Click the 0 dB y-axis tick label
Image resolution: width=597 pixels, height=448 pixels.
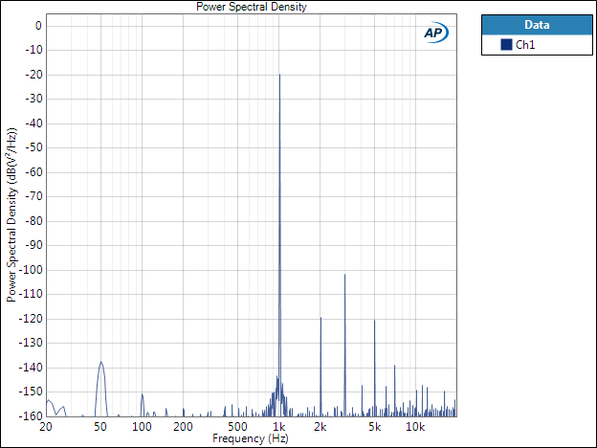click(x=38, y=26)
